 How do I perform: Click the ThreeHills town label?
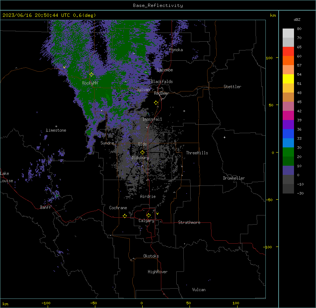click(x=197, y=153)
